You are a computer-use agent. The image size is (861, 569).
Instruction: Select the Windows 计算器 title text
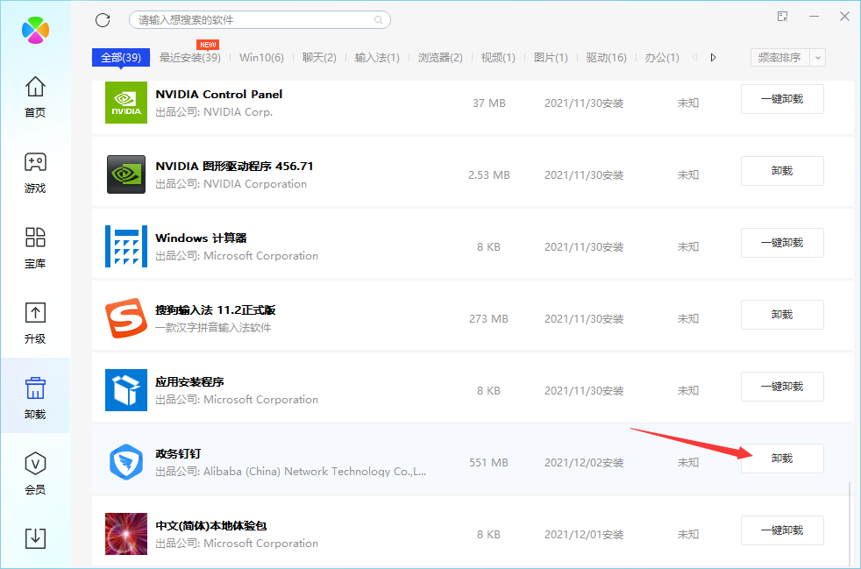point(201,238)
